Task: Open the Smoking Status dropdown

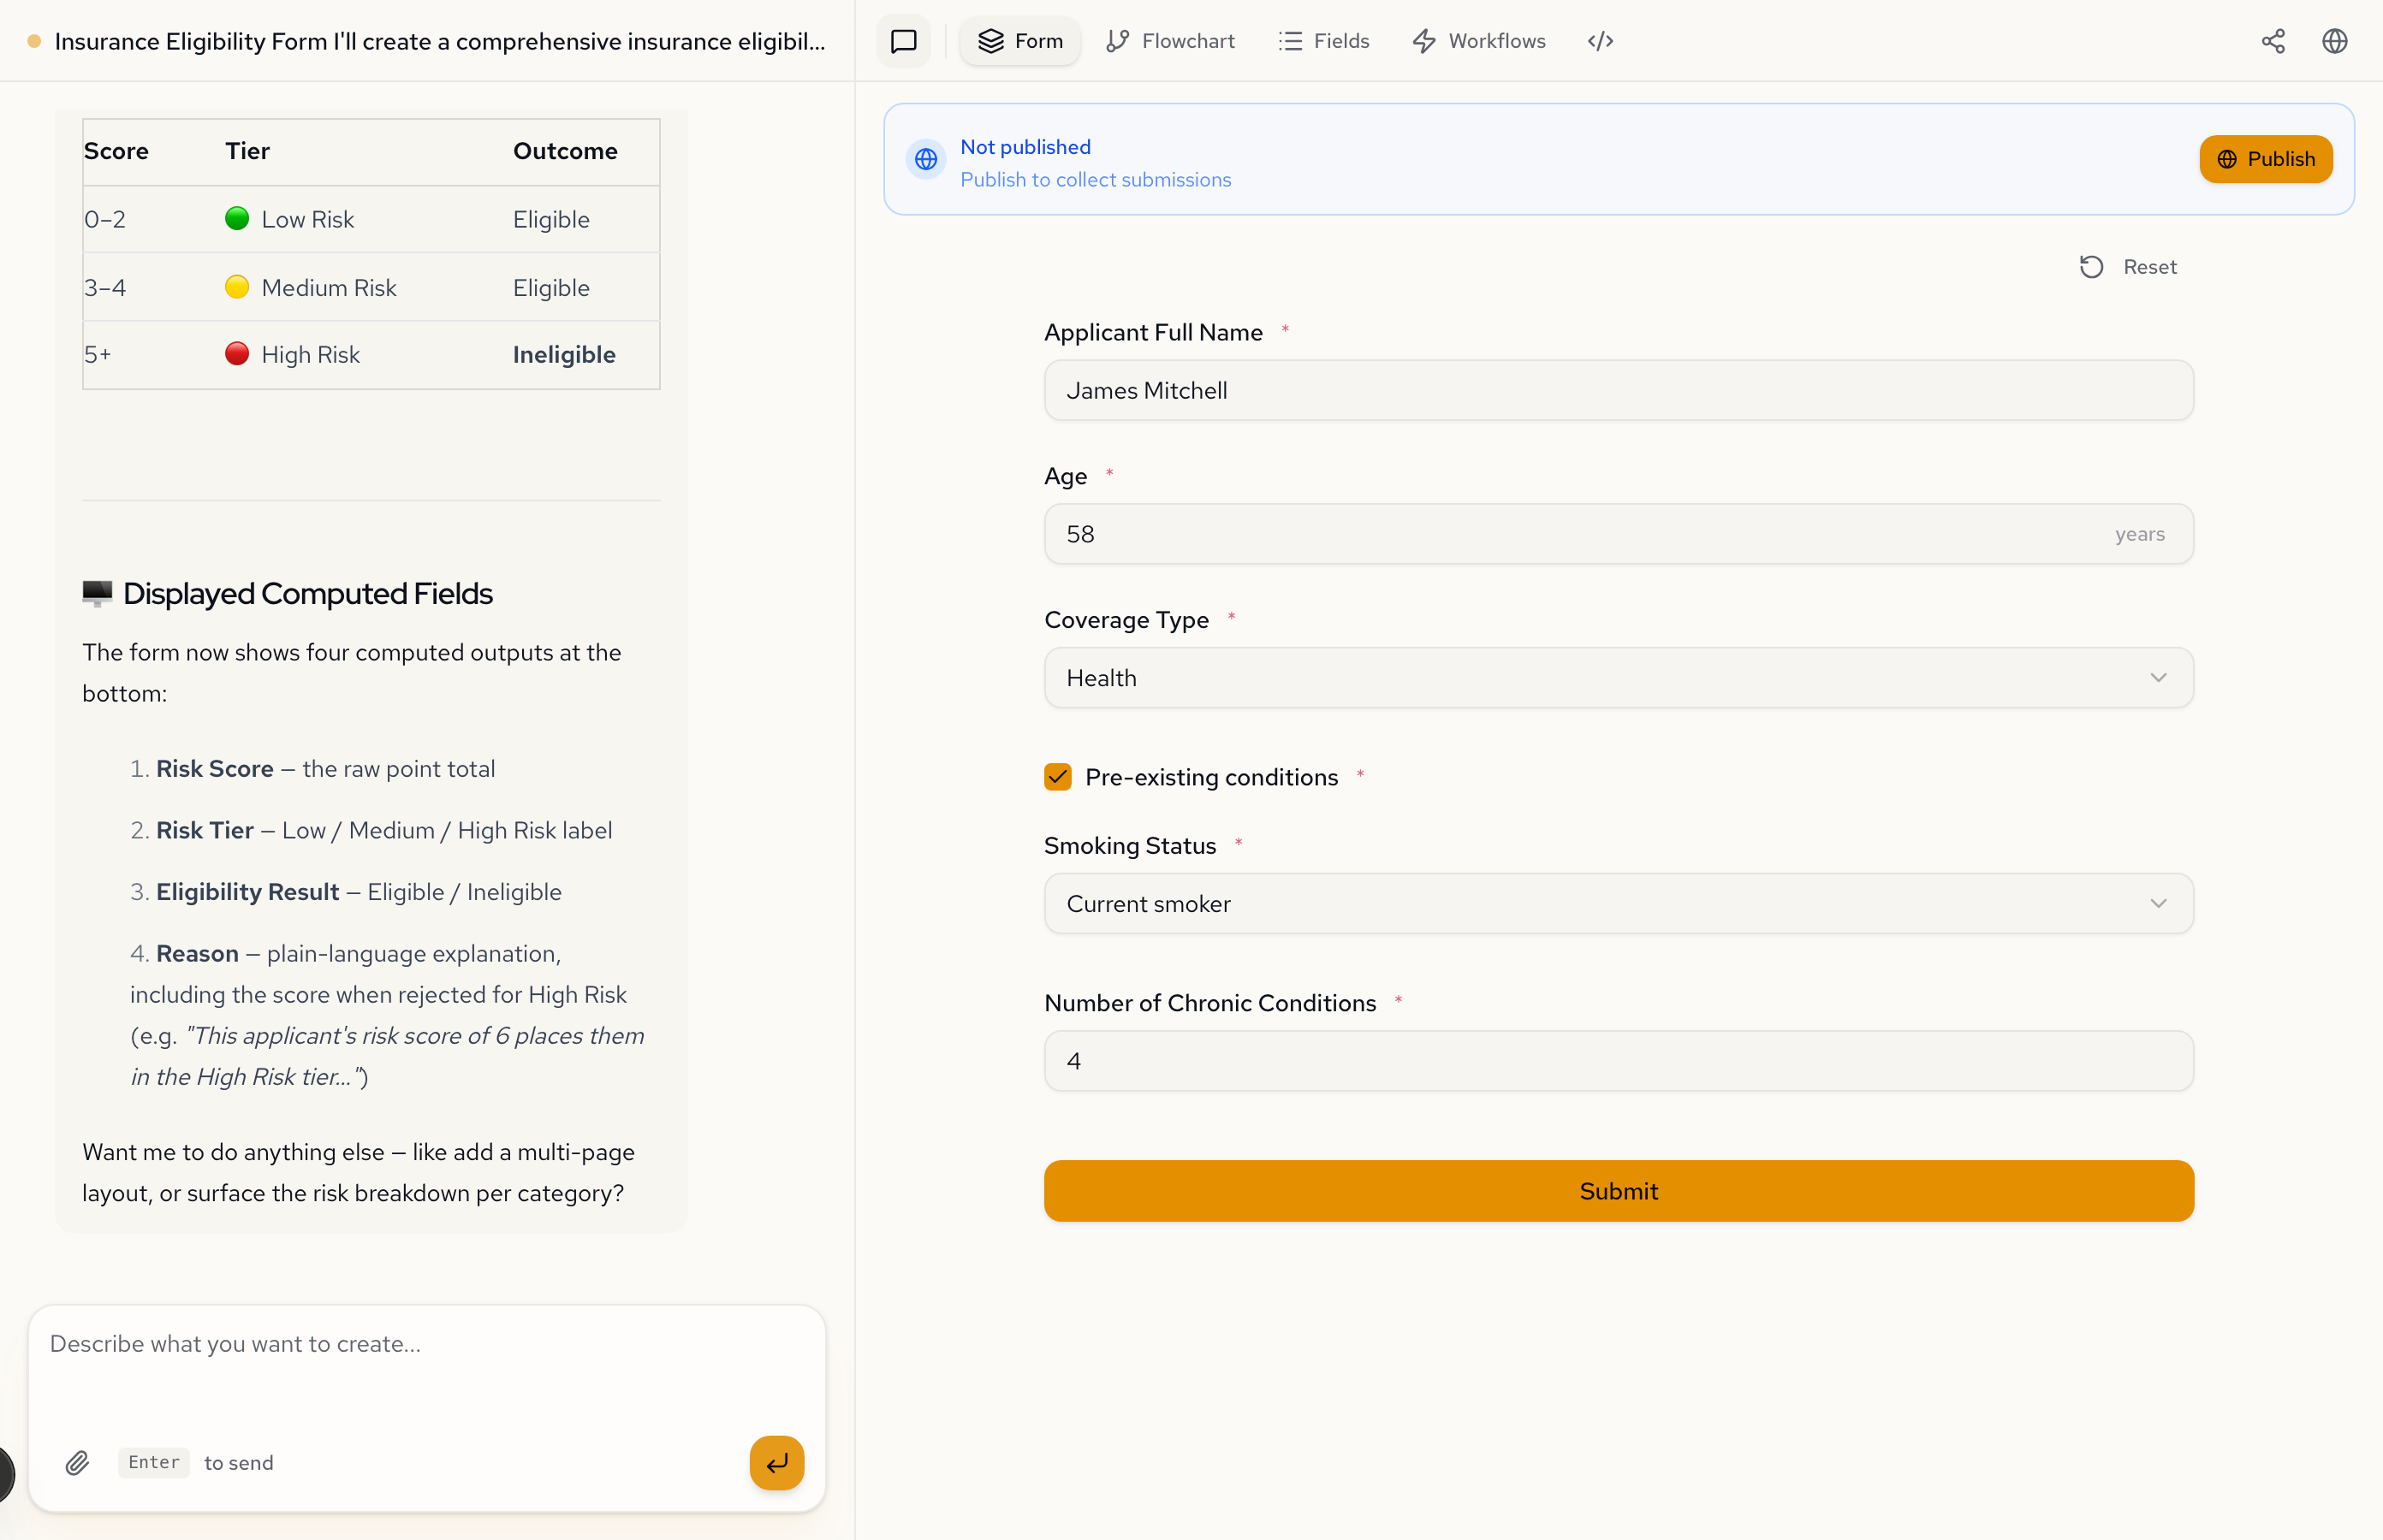Action: 1618,904
